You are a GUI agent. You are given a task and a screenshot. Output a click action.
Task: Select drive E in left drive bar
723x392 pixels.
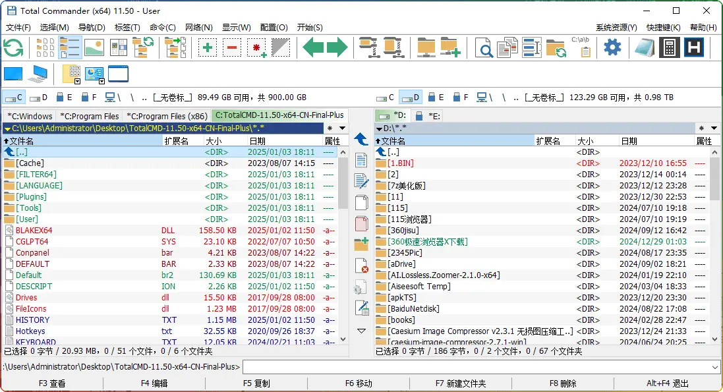(x=65, y=98)
